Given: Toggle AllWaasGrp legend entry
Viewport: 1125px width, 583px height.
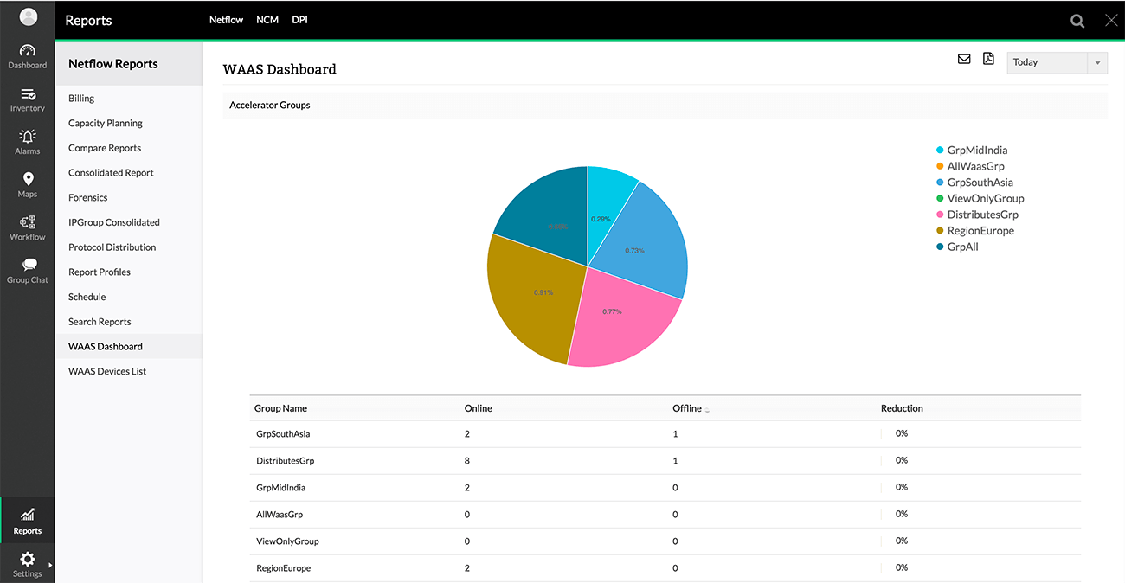Looking at the screenshot, I should tap(970, 166).
